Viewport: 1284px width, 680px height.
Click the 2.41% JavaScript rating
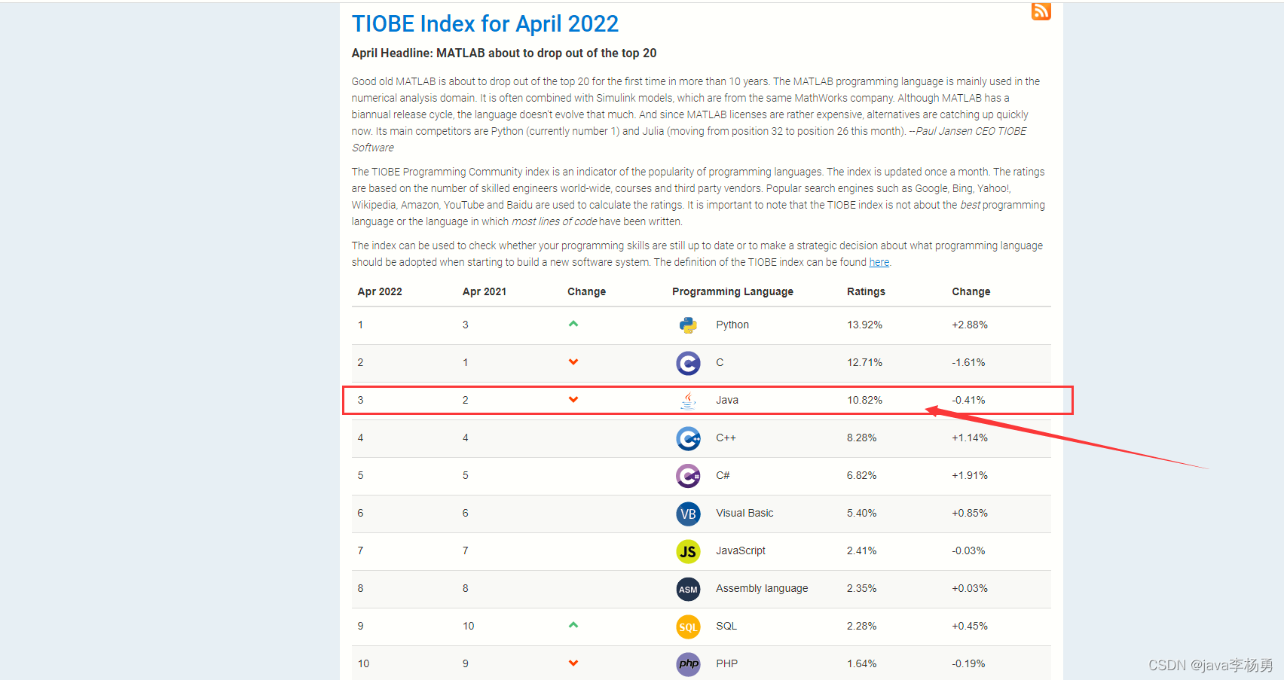[x=861, y=550]
